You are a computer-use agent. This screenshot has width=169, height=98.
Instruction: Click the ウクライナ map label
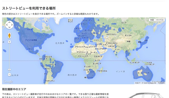pos(95,34)
